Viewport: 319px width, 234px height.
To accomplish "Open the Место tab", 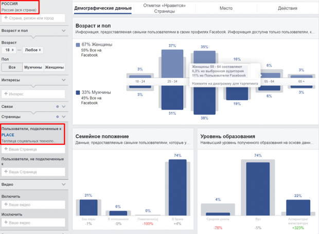I will [x=226, y=8].
